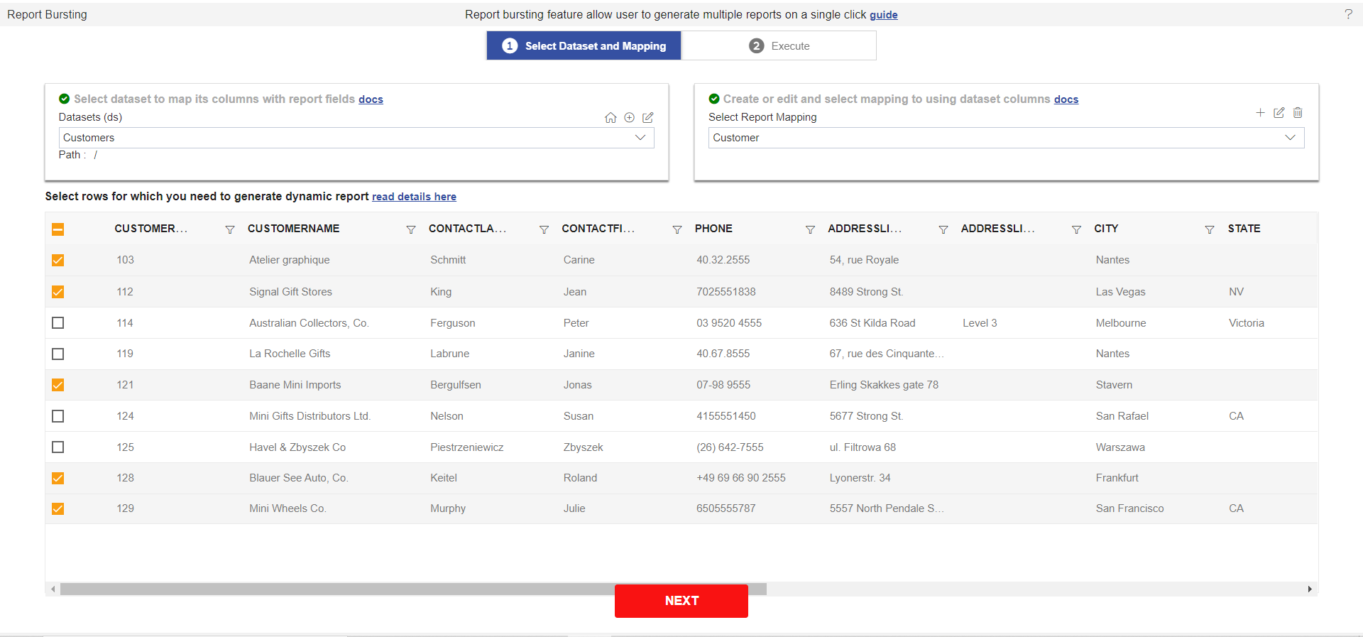Viewport: 1363px width, 637px height.
Task: Select city cell San Francisco
Action: tap(1130, 508)
